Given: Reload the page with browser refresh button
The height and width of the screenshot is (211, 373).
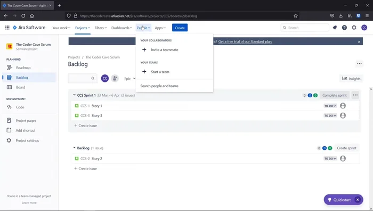Looking at the screenshot, I should pos(23,16).
